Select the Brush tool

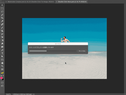(2, 28)
